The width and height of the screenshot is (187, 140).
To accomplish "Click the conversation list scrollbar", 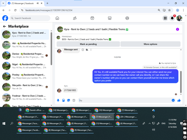I will click(x=51, y=49).
